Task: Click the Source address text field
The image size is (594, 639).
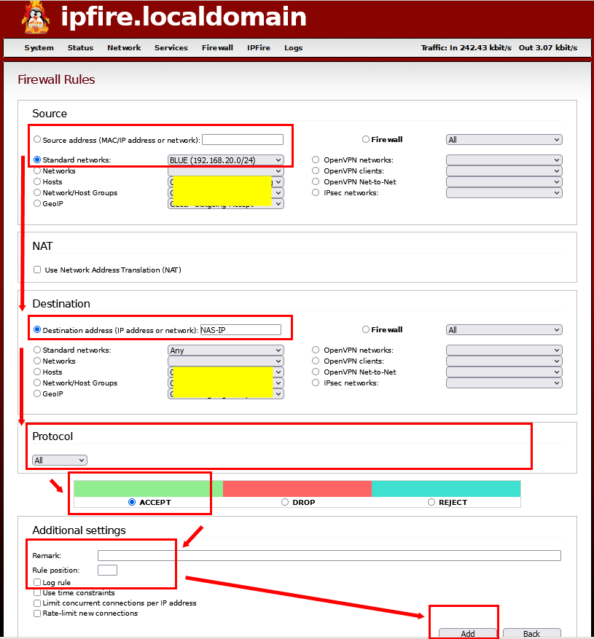Action: point(243,140)
